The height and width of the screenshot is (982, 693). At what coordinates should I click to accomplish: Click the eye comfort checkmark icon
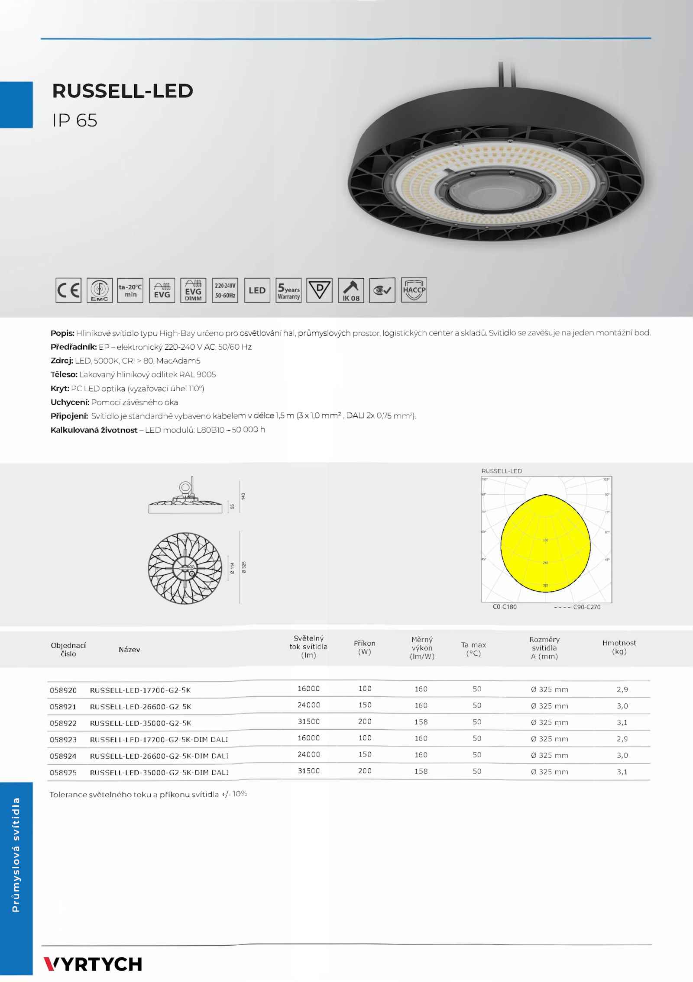382,290
